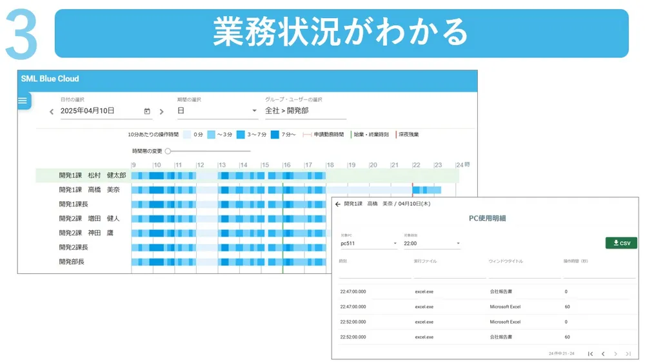Click the 時間帯の変更 slider handle
This screenshot has height=363, width=645.
click(x=168, y=151)
